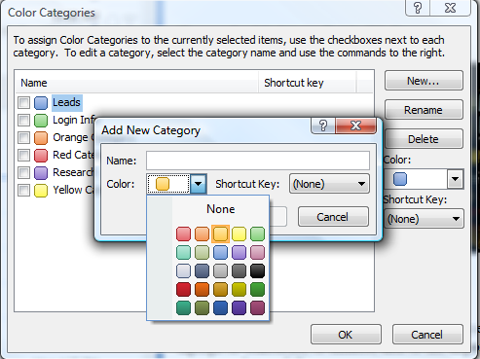
Task: Click the help question mark in Add New Category
Action: coord(323,126)
